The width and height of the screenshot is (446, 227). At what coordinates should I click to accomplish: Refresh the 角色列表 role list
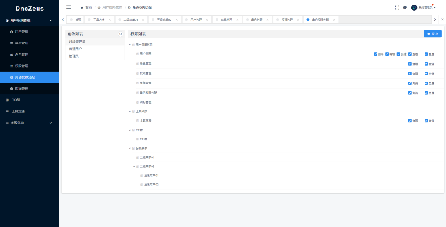click(121, 34)
